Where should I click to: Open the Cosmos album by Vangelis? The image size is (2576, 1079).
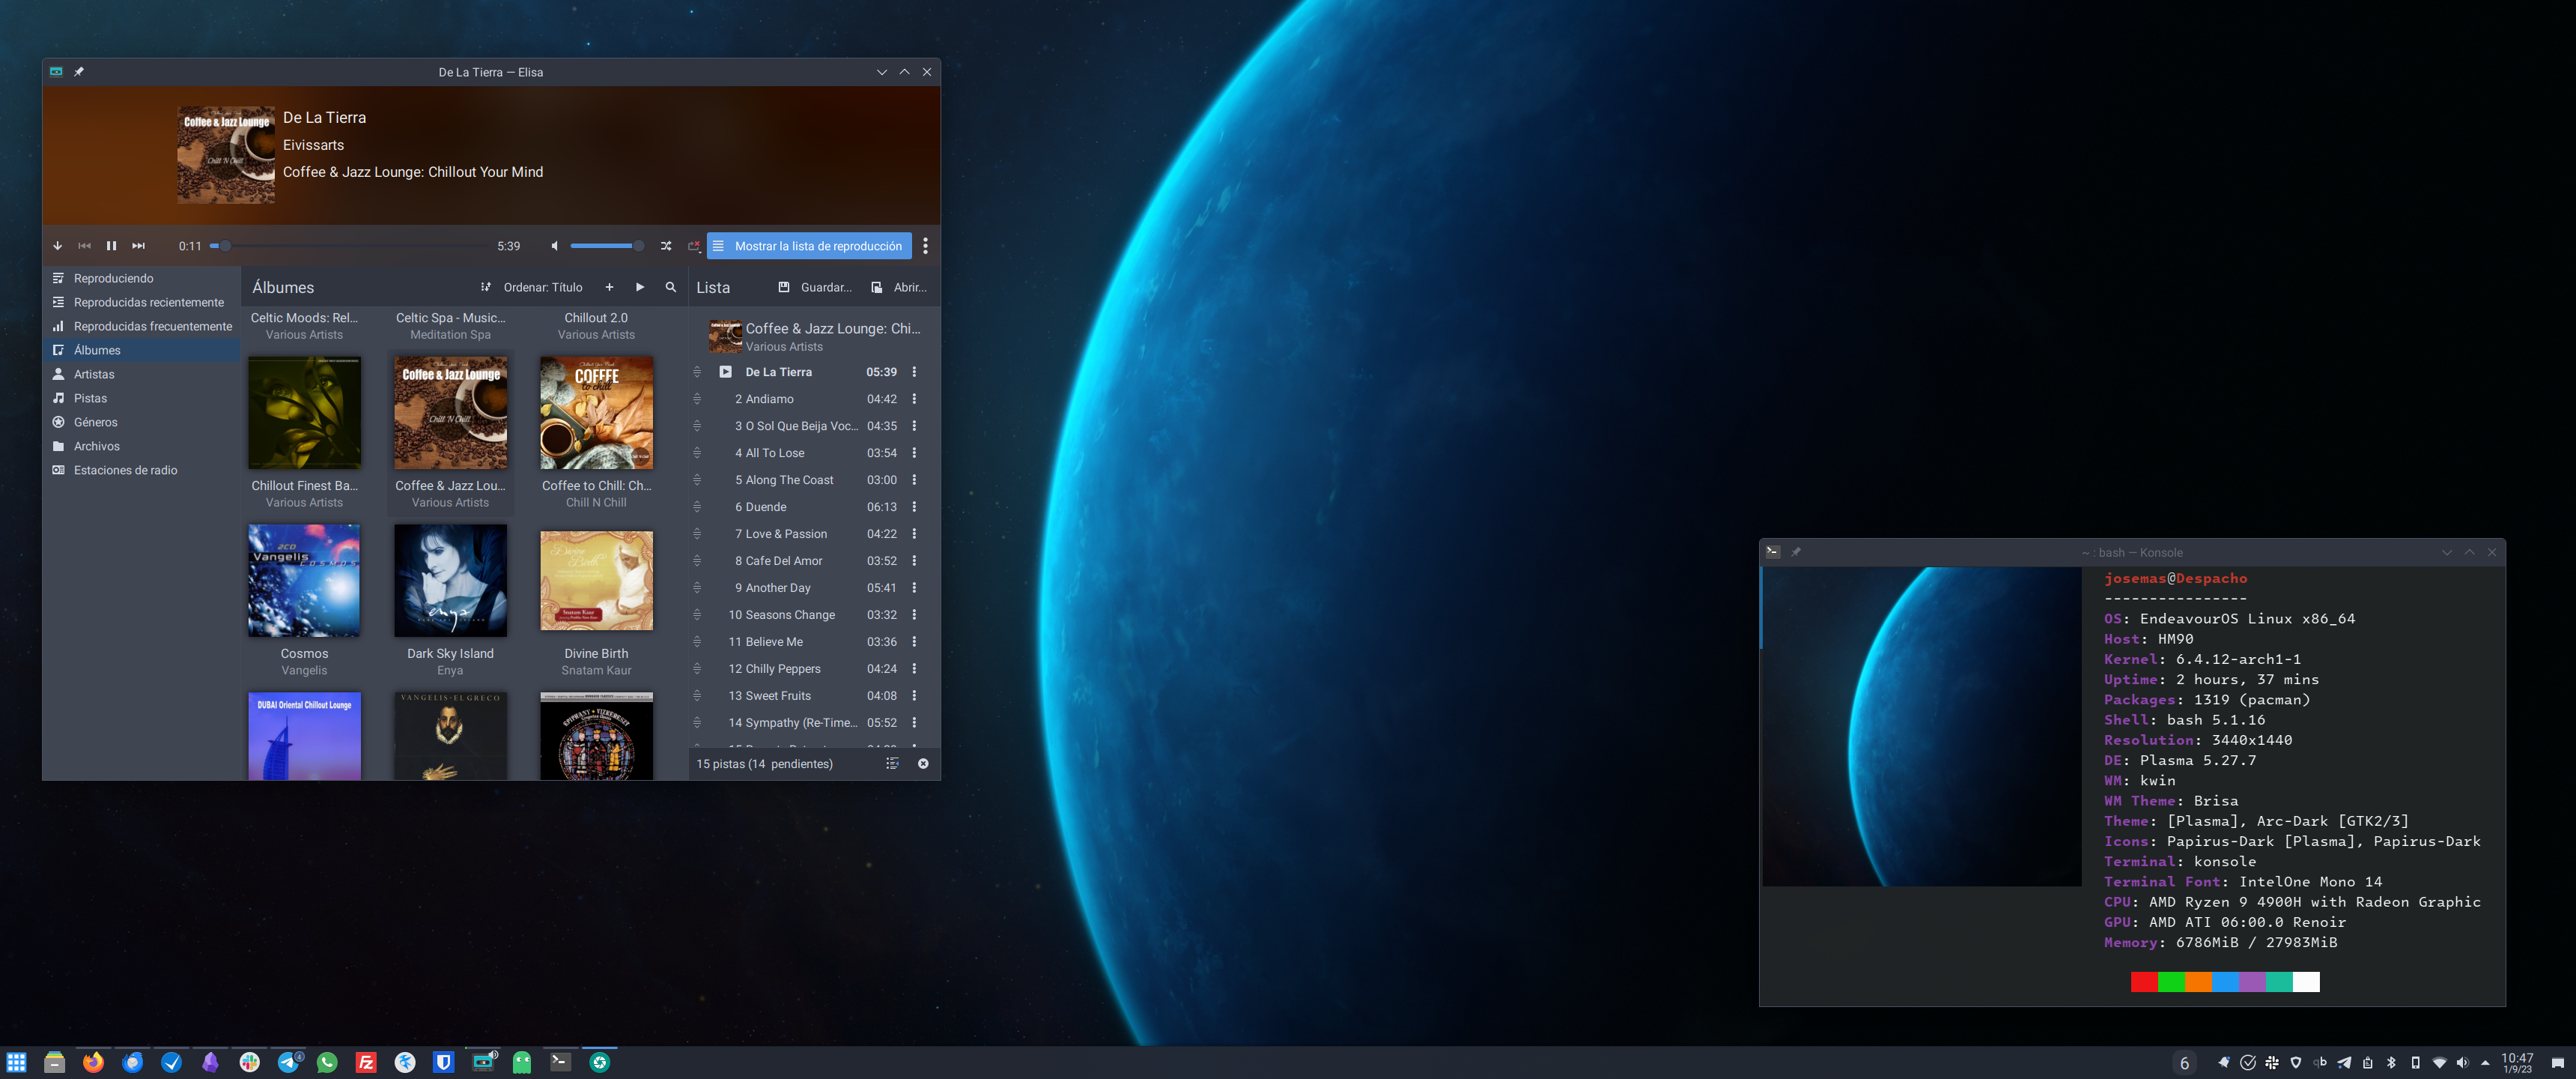(x=304, y=581)
